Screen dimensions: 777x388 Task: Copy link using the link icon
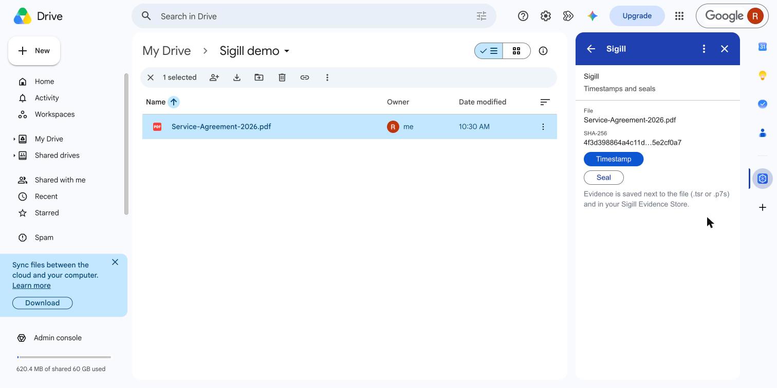[x=305, y=77]
